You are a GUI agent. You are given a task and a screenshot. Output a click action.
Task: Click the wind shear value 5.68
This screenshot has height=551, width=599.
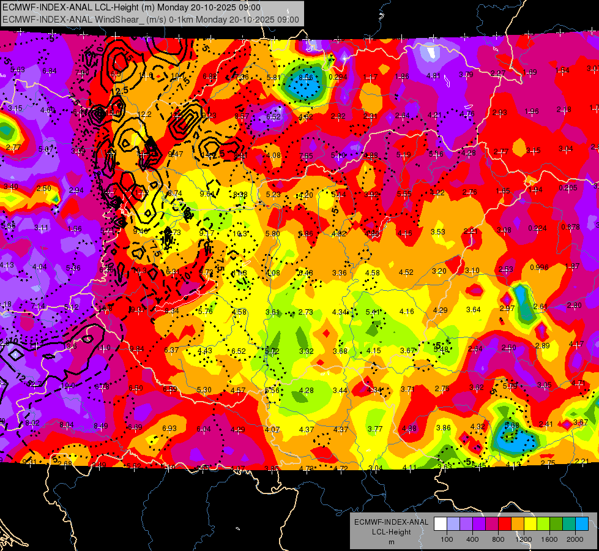(x=512, y=425)
